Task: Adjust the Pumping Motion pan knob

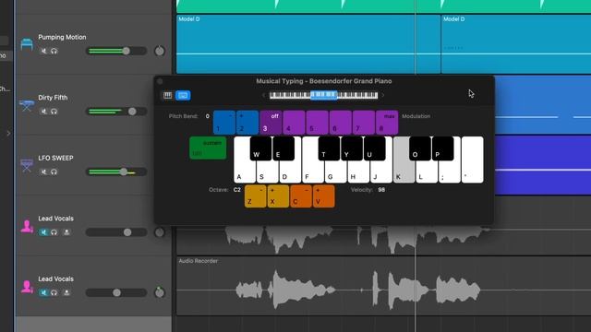Action: [160, 51]
